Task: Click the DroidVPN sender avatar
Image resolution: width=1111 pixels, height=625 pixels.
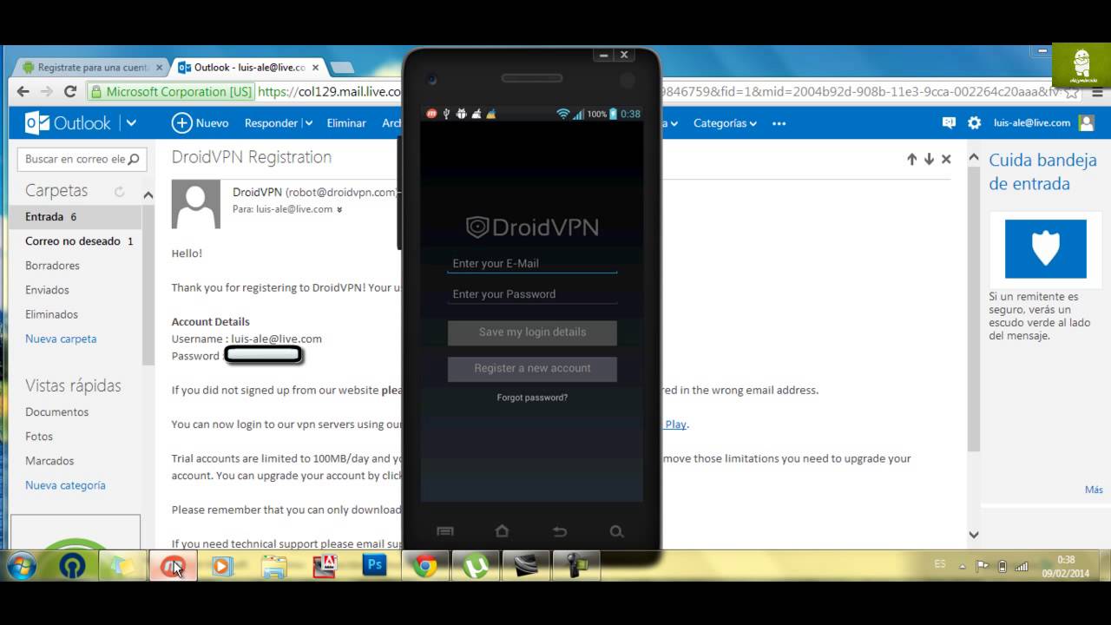Action: [196, 205]
